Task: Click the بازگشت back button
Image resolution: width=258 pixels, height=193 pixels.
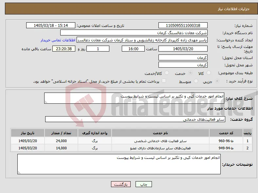Action: tap(121, 184)
